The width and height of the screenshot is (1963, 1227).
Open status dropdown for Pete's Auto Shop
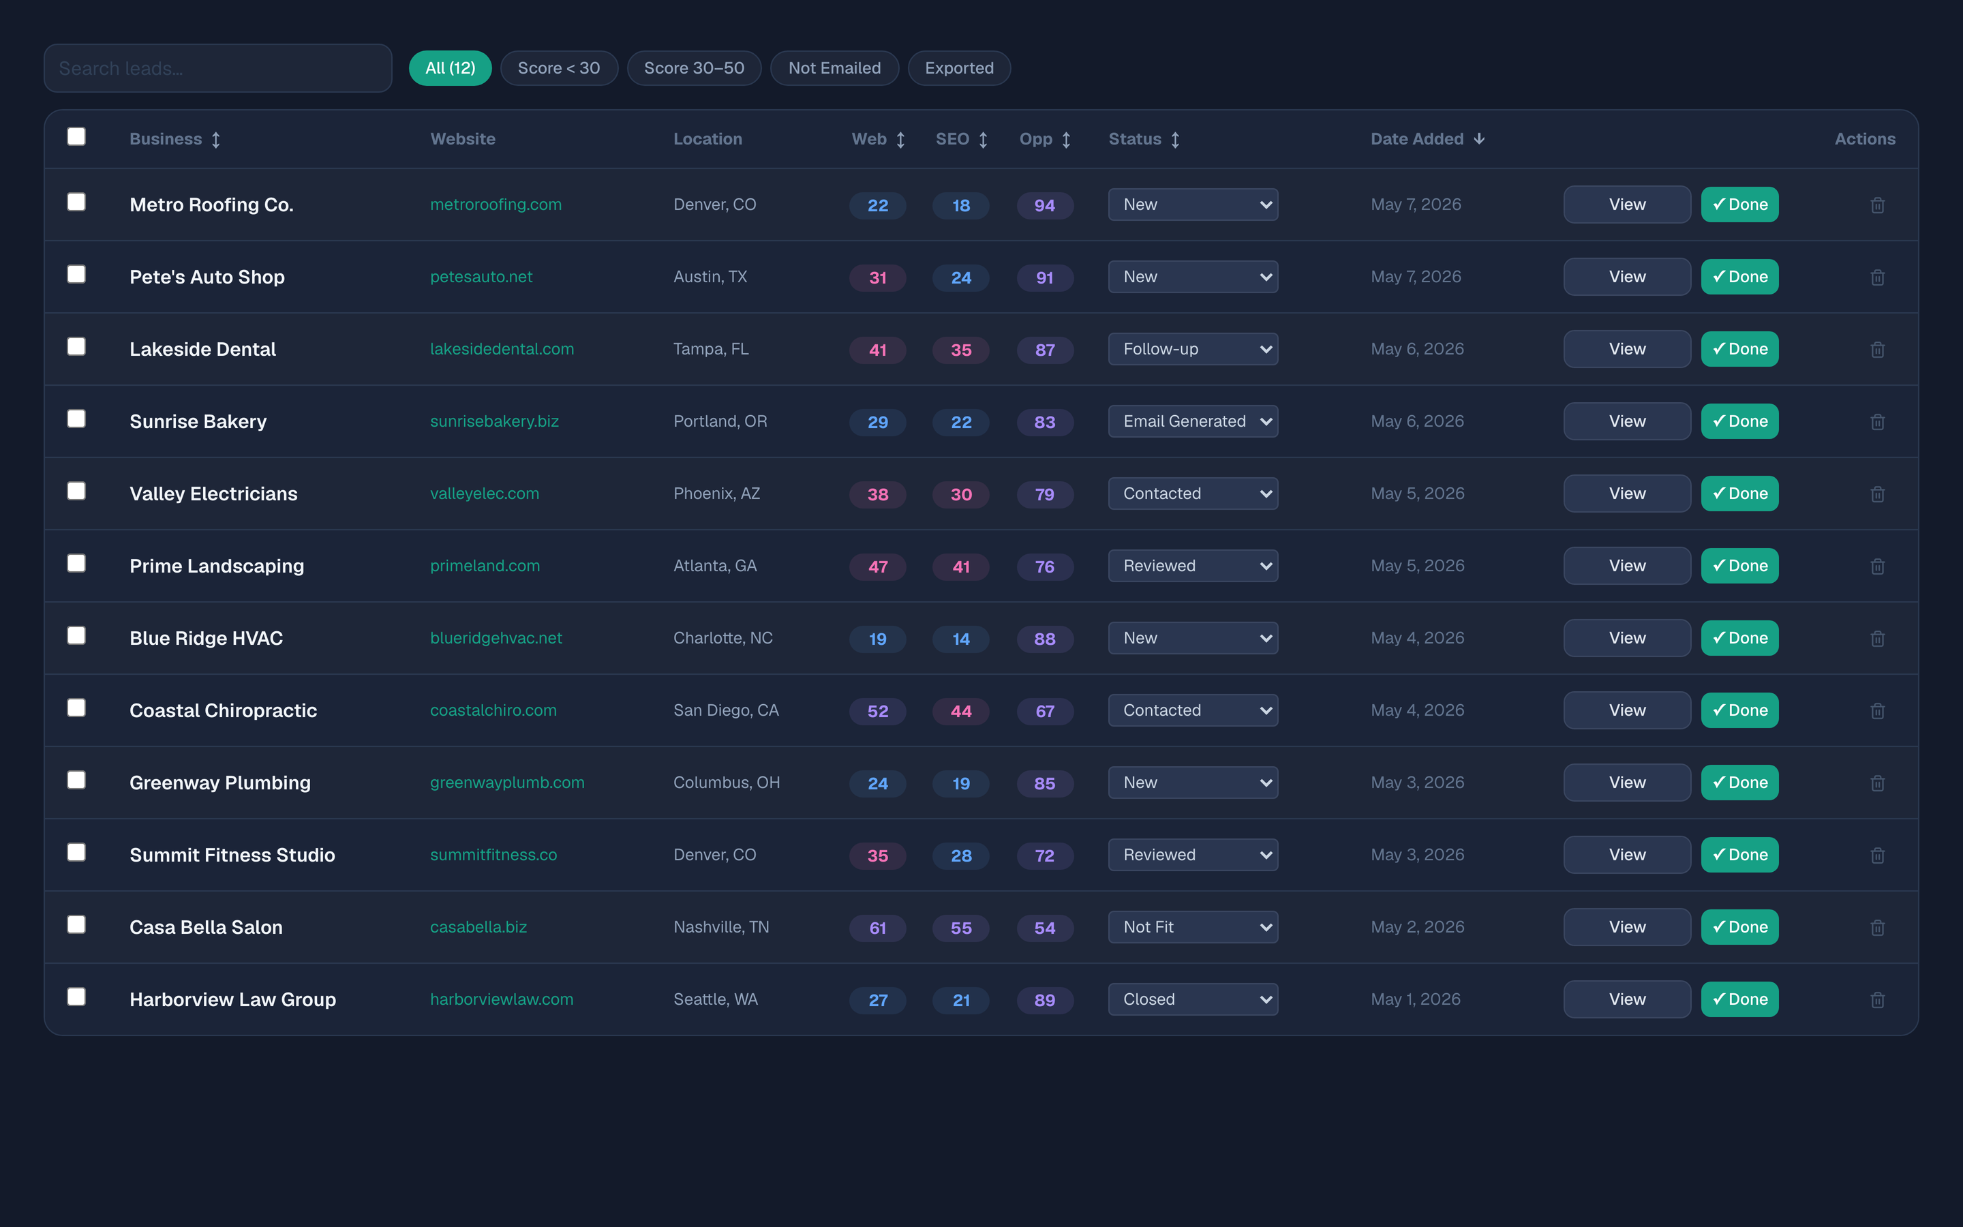tap(1193, 277)
